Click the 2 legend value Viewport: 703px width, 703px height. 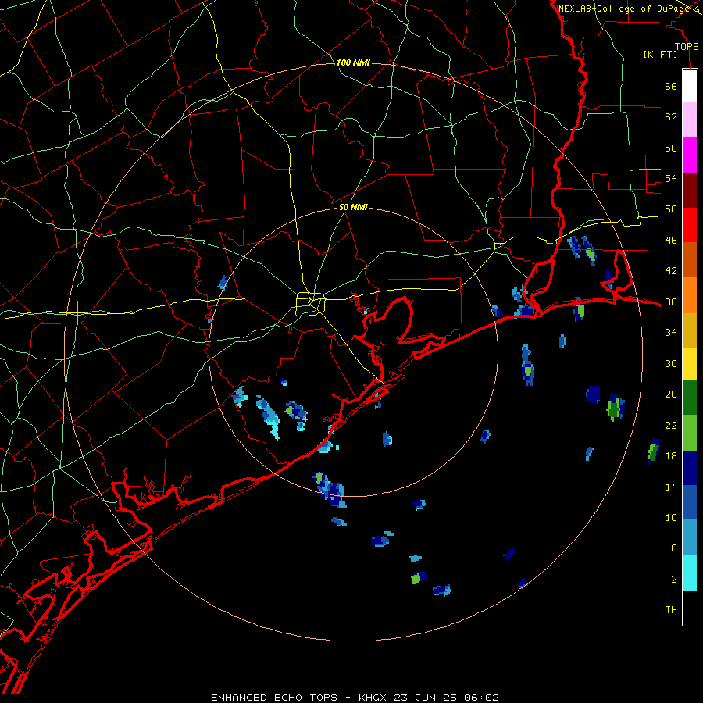[x=674, y=579]
